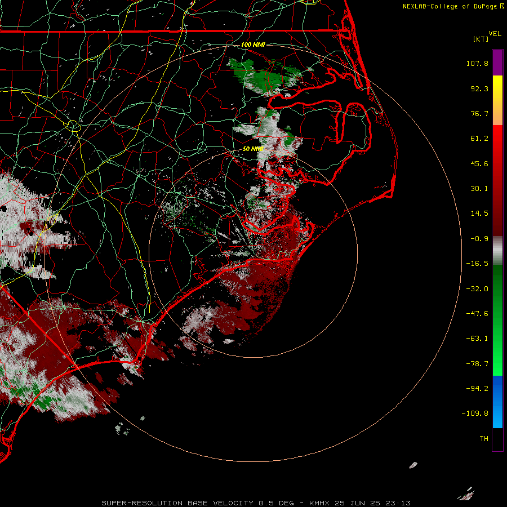Click the NEXLAB-College of DuPage header text

450,6
